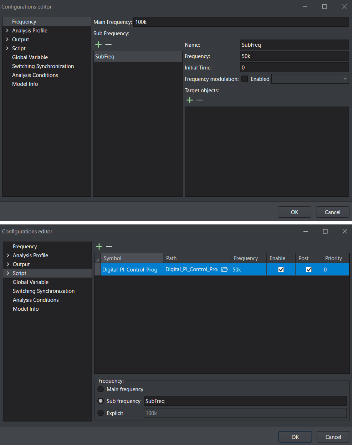353x445 pixels.
Task: Open Switching Synchronization in upper window
Action: [x=43, y=66]
